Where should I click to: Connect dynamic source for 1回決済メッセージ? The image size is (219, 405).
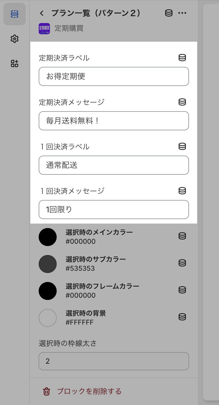[x=182, y=191]
